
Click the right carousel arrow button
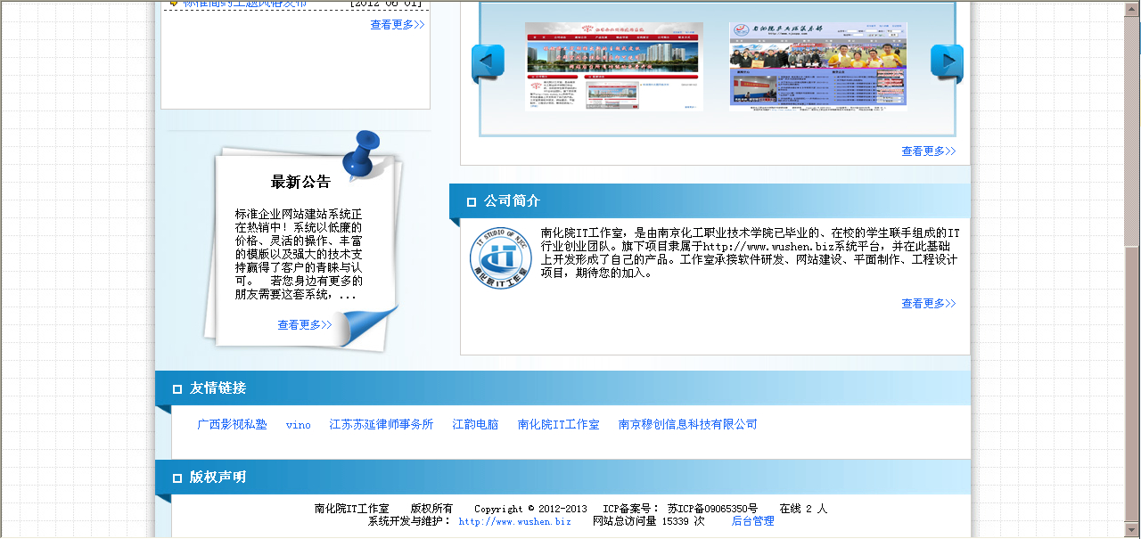point(947,63)
